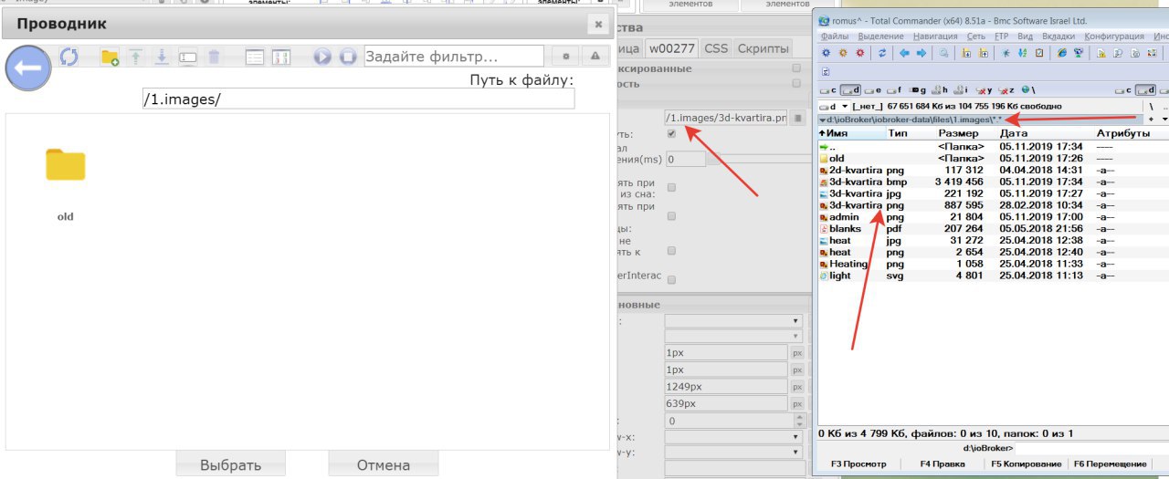Viewport: 1169px width, 479px height.
Task: Click the stop icon in Проводник toolbar
Action: (348, 57)
